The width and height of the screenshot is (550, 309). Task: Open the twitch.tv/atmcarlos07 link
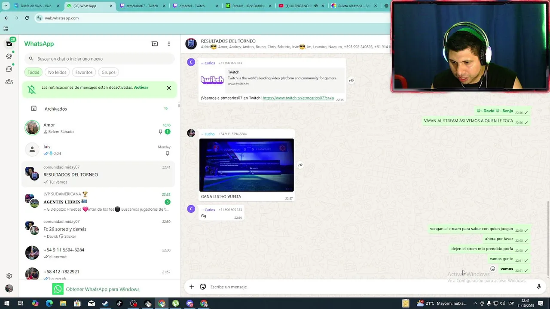pyautogui.click(x=298, y=98)
